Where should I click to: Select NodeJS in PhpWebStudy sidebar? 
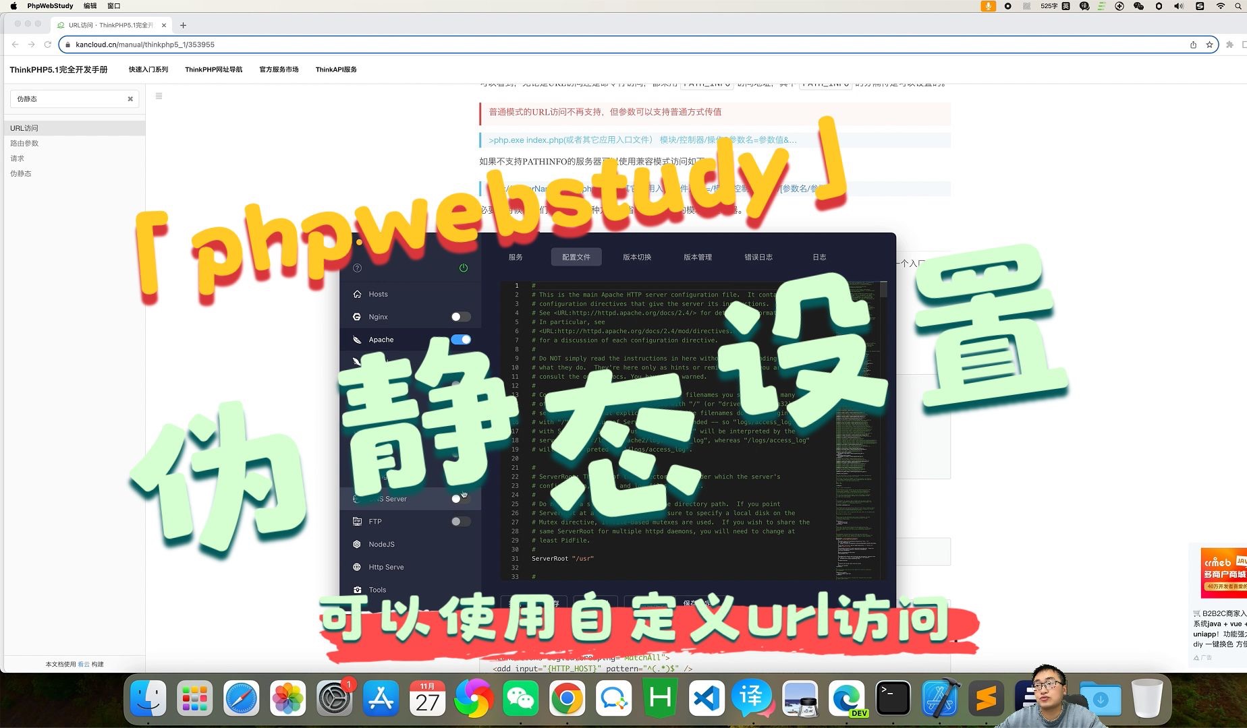pyautogui.click(x=410, y=544)
